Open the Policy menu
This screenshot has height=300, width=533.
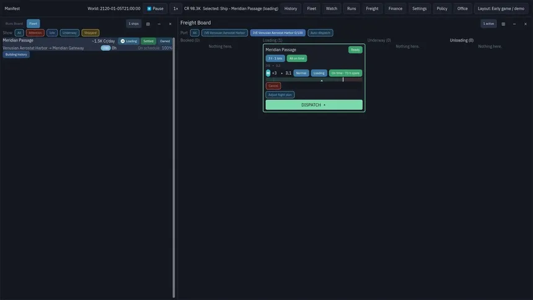coord(442,9)
